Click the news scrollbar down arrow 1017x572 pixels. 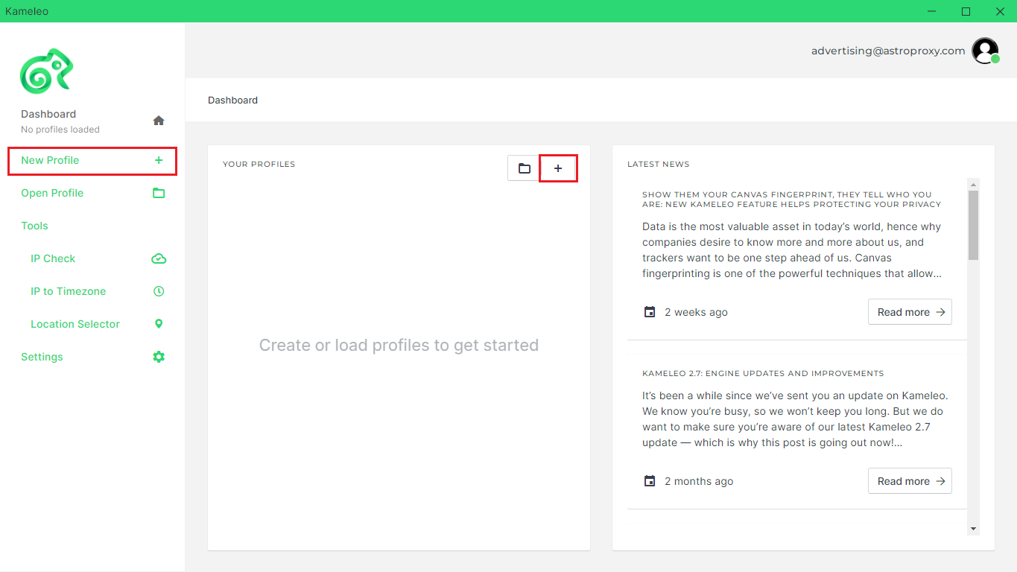coord(973,528)
